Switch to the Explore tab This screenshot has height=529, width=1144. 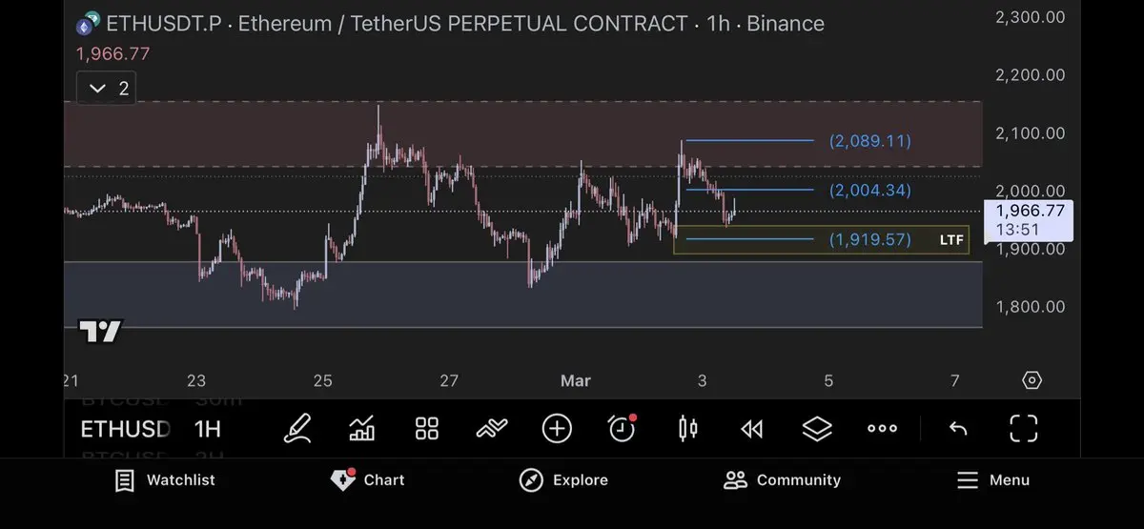563,480
